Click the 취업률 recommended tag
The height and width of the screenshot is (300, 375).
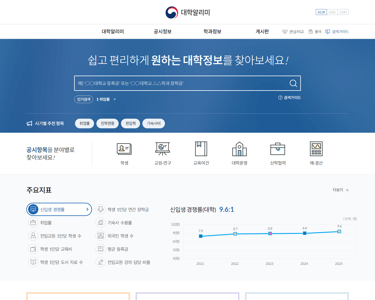pyautogui.click(x=84, y=123)
